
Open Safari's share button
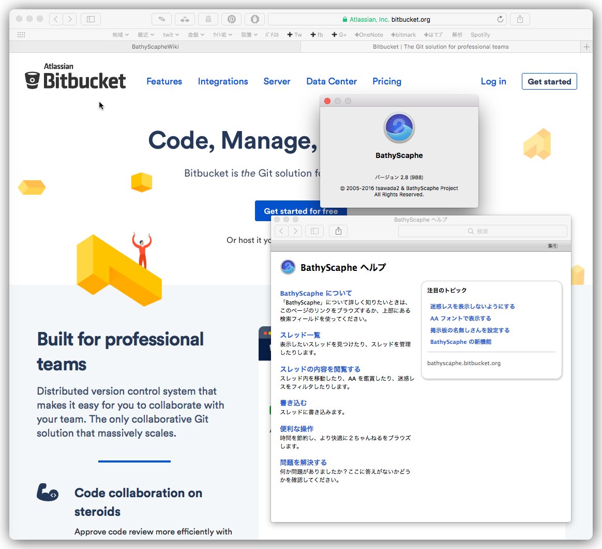tap(520, 19)
